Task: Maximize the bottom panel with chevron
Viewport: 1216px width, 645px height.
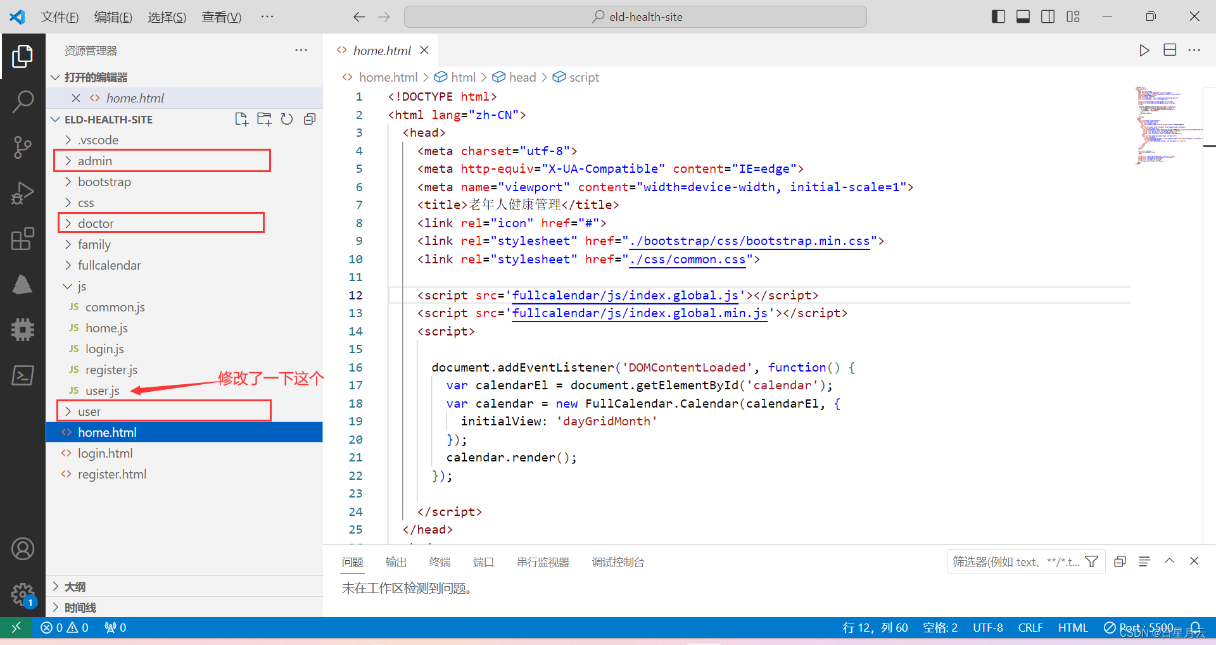Action: [1169, 561]
